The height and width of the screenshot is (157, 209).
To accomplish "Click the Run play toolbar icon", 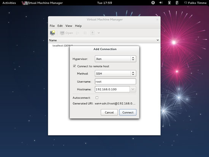I will point(78,33).
